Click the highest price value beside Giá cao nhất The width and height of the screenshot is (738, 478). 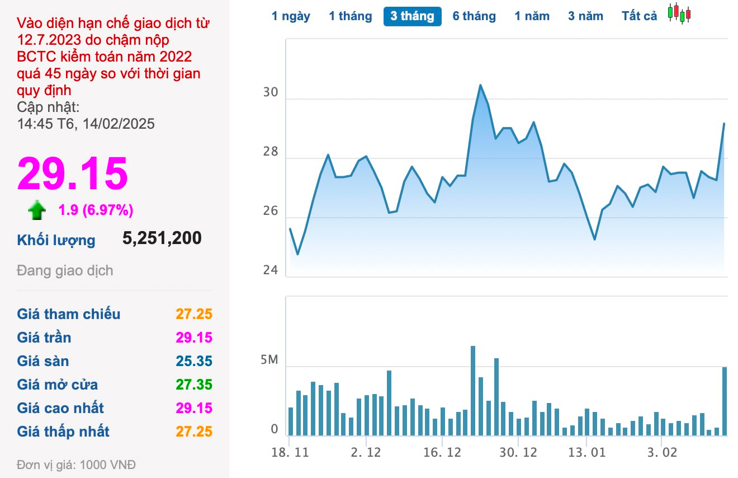tap(194, 408)
